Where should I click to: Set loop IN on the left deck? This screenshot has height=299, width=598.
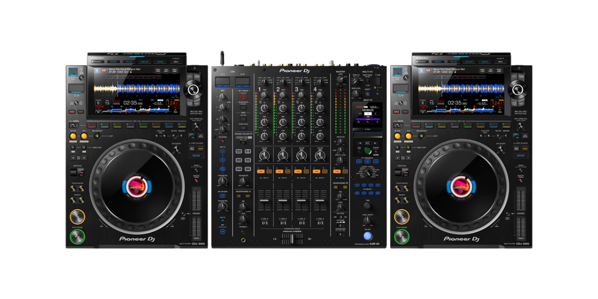pyautogui.click(x=73, y=136)
